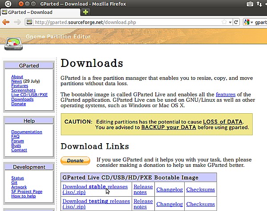Screen dimensions: 267x211
Task: Click the Google search engine icon
Action: tap(247, 22)
